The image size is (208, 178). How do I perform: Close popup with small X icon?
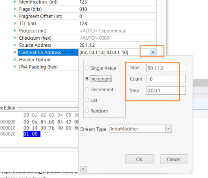click(83, 169)
